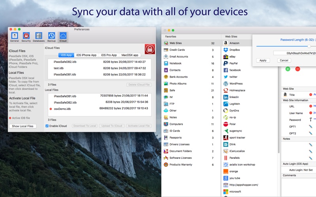Select local file osxDemo.idb
316x197 pixels.
pyautogui.click(x=100, y=109)
